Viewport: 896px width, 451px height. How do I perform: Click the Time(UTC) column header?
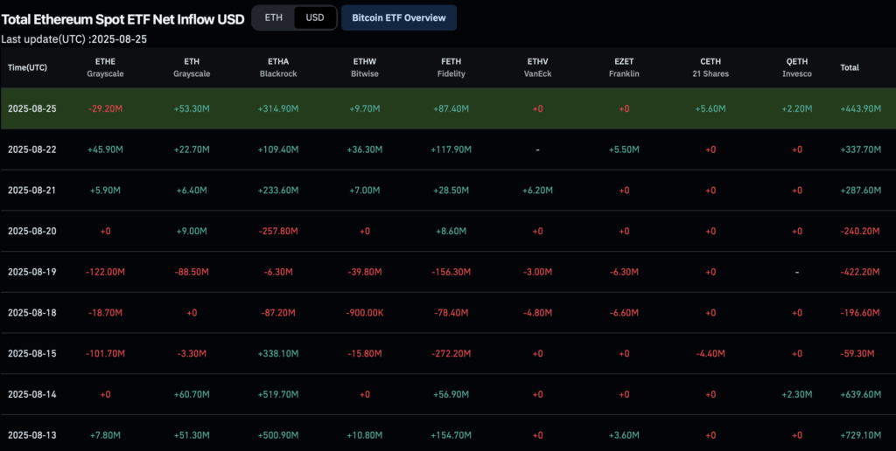coord(27,67)
